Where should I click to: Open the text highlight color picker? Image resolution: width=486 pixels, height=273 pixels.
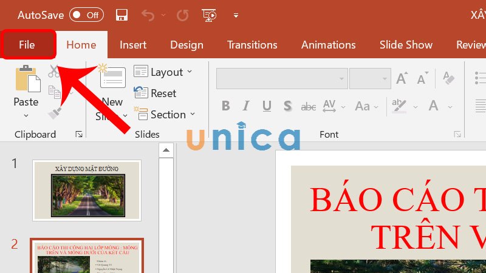tap(399, 106)
